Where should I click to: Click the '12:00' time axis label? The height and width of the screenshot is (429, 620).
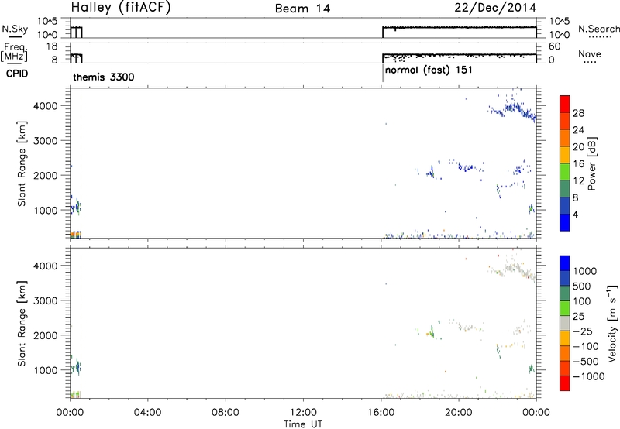pyautogui.click(x=303, y=413)
